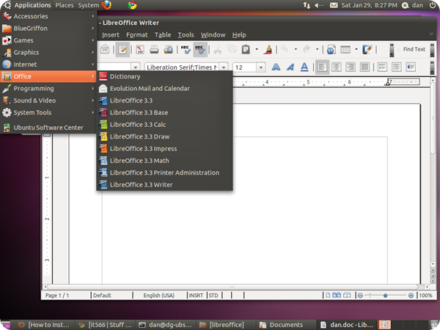Click the Cut scissors icon
The image size is (440, 330).
pos(218,49)
